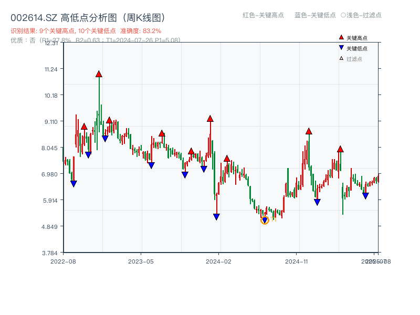The width and height of the screenshot is (420, 315).
Task: Select the first blue low marker near 2022-08
Action: (x=73, y=183)
